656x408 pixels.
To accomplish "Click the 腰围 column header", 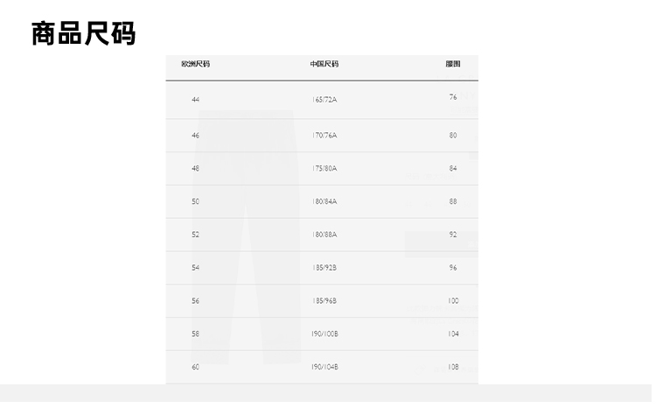I will pos(452,64).
